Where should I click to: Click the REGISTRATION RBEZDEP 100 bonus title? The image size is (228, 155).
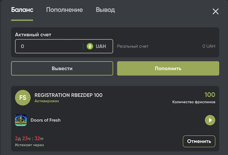[68, 95]
